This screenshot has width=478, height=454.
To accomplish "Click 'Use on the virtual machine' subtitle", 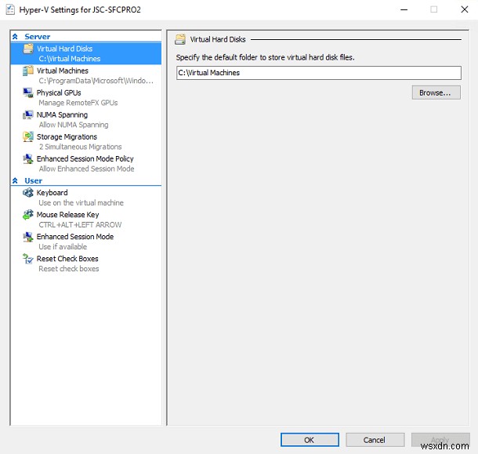I will pos(81,202).
